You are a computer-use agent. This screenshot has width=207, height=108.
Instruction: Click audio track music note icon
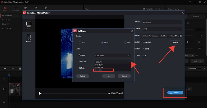[x=4, y=102]
